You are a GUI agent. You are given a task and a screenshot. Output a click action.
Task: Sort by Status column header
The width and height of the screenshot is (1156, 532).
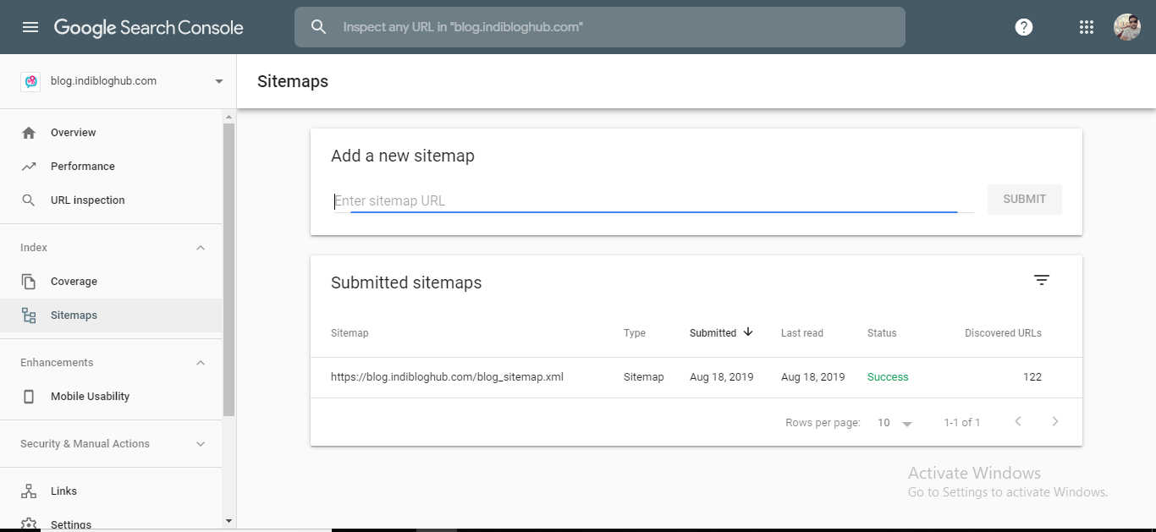[x=882, y=333]
